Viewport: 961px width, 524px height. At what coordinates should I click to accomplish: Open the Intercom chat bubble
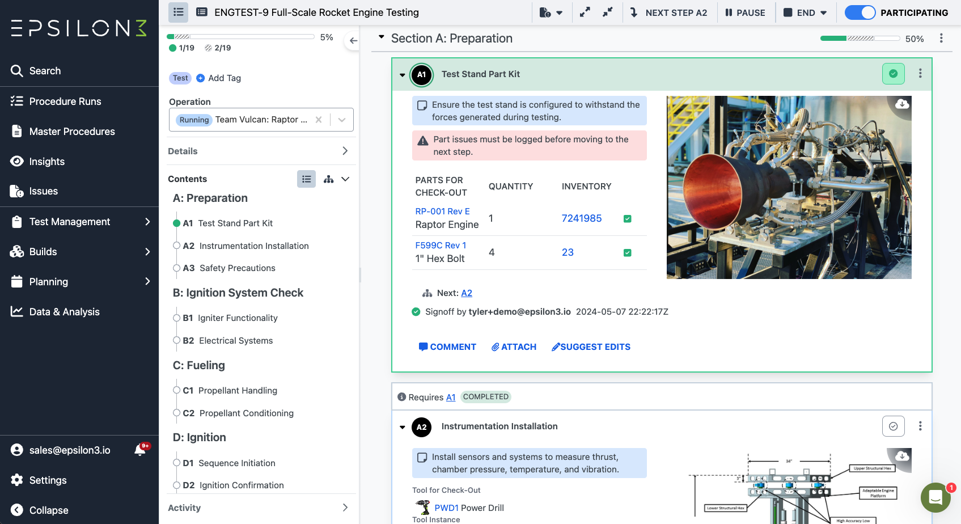click(x=935, y=498)
